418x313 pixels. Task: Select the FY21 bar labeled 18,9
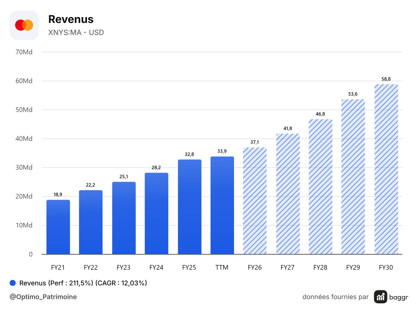(x=58, y=227)
